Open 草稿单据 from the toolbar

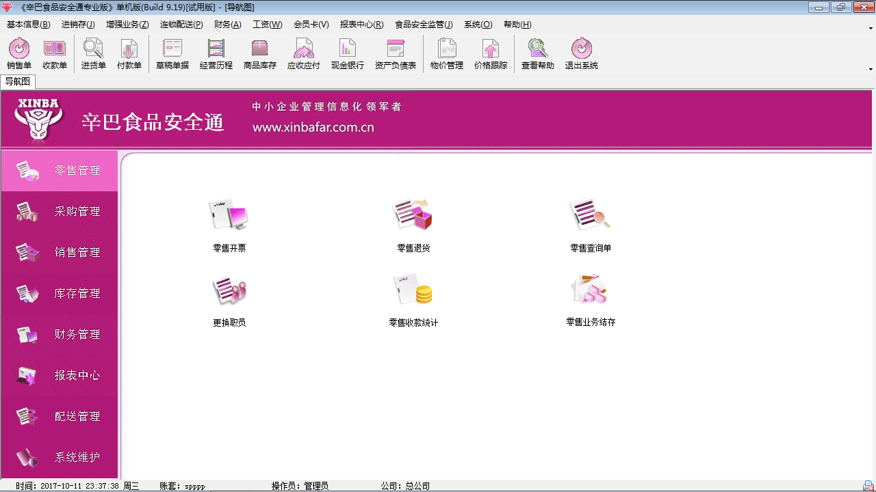(x=172, y=54)
